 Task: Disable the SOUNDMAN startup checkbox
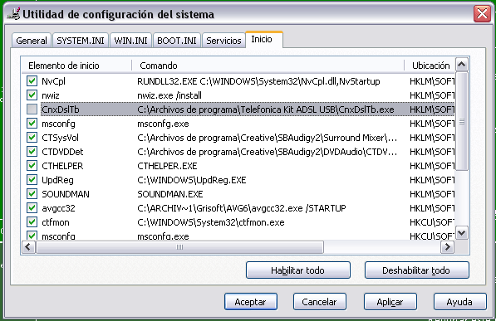(x=32, y=193)
